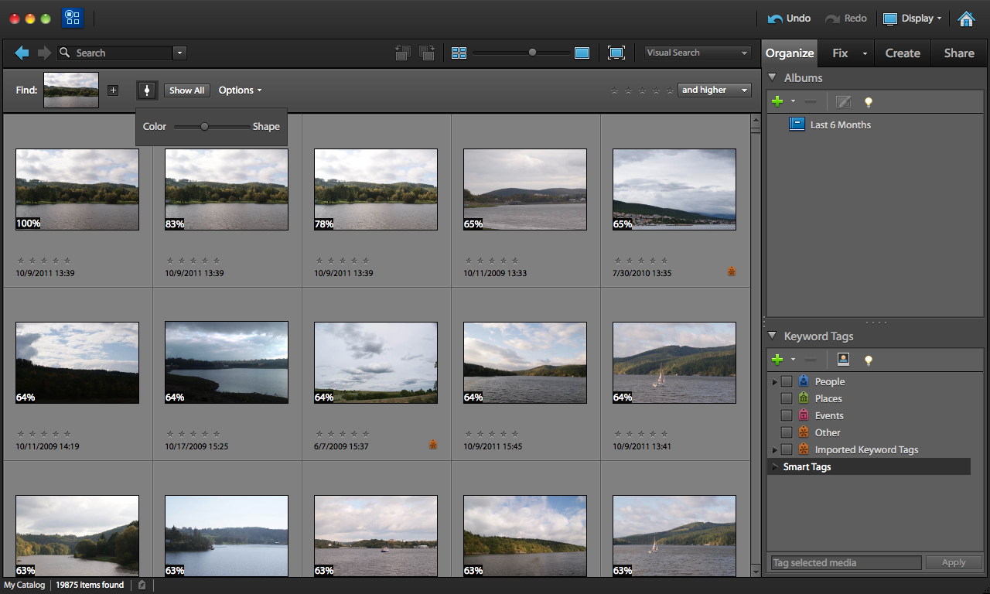
Task: Open new album options dropdown arrow
Action: (793, 101)
